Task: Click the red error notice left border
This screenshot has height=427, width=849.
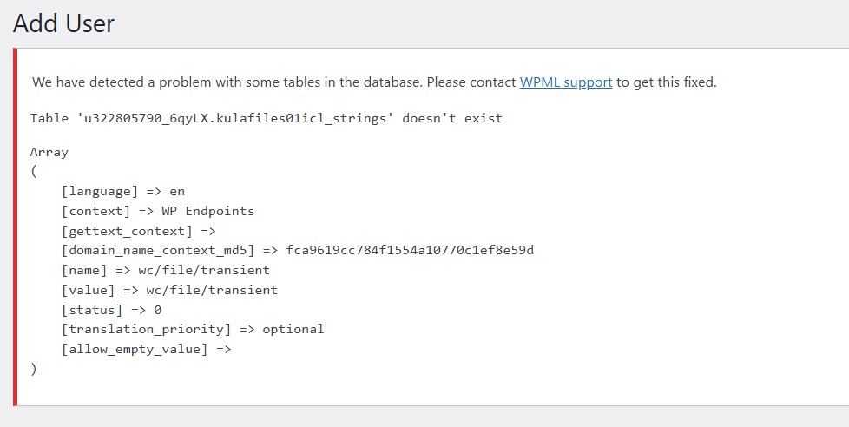Action: click(x=15, y=227)
